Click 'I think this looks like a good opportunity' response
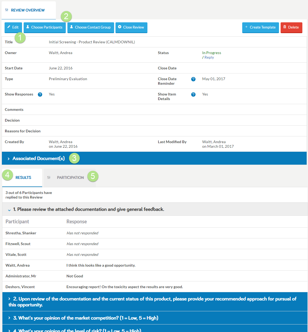 [101, 265]
